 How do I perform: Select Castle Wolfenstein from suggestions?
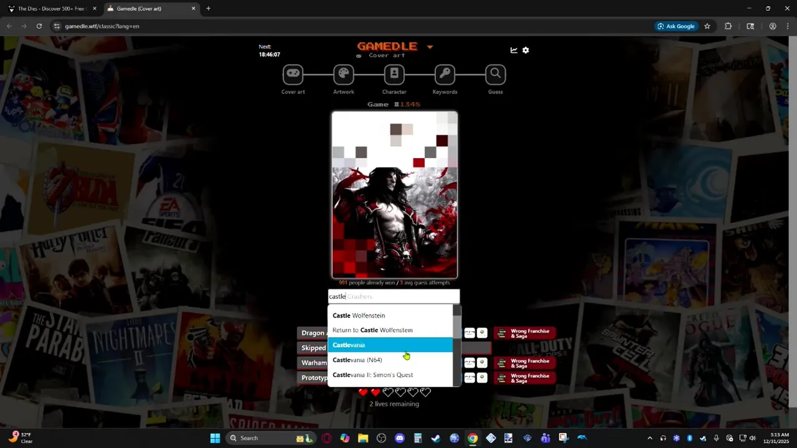point(390,315)
